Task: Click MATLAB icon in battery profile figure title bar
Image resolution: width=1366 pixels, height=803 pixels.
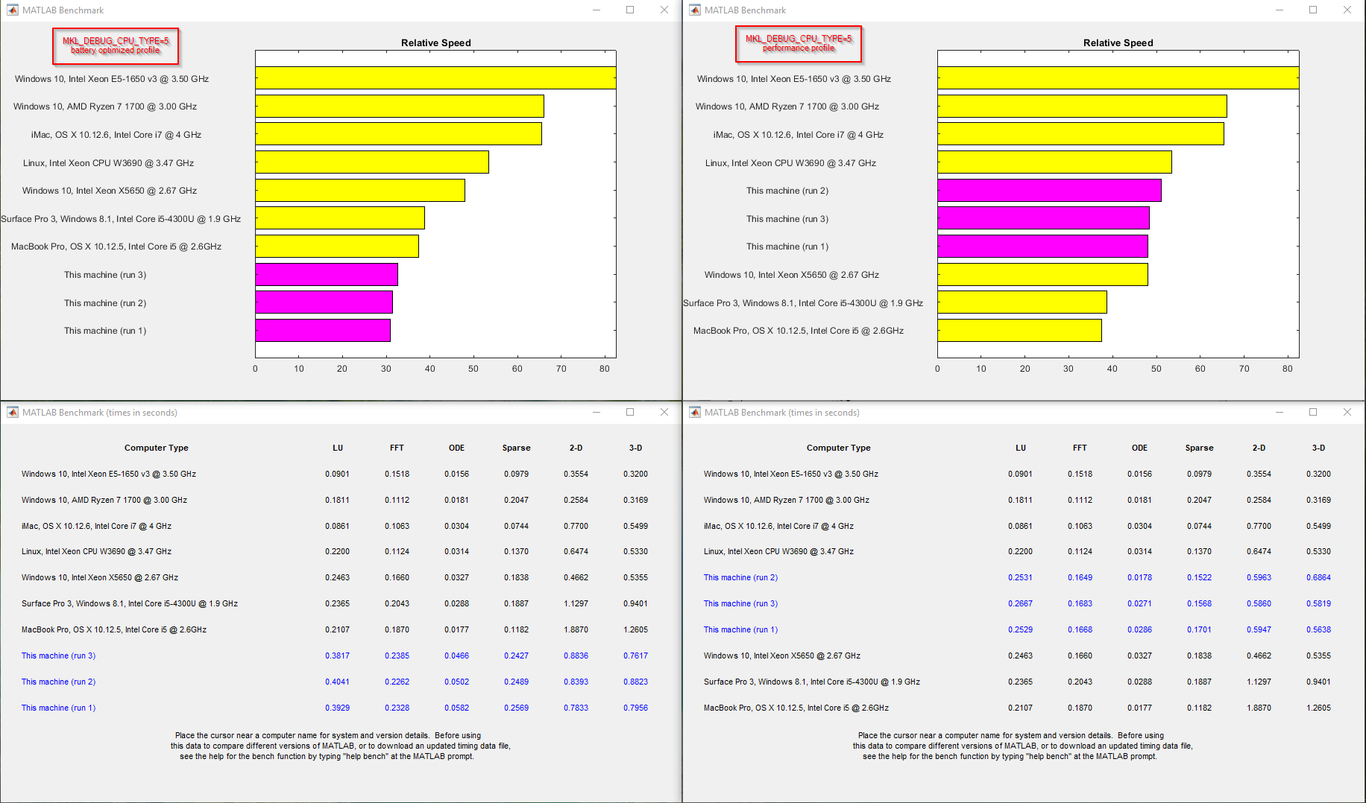Action: pyautogui.click(x=13, y=10)
